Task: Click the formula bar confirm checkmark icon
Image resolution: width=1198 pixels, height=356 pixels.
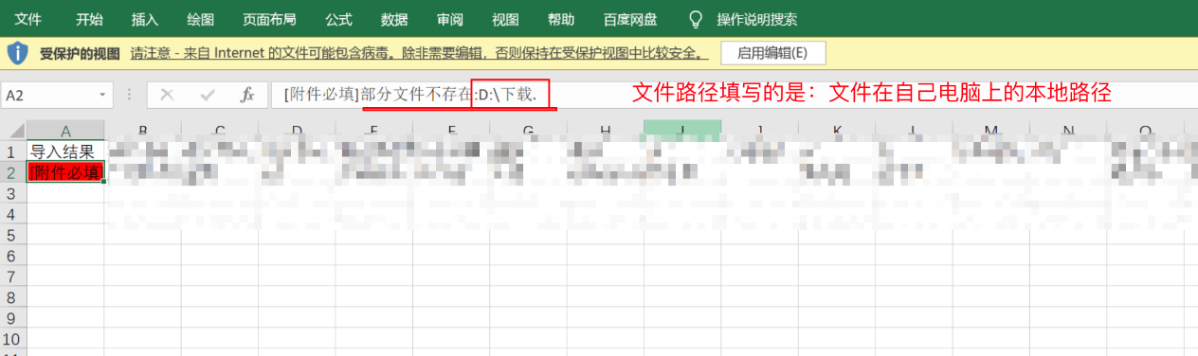Action: (208, 95)
